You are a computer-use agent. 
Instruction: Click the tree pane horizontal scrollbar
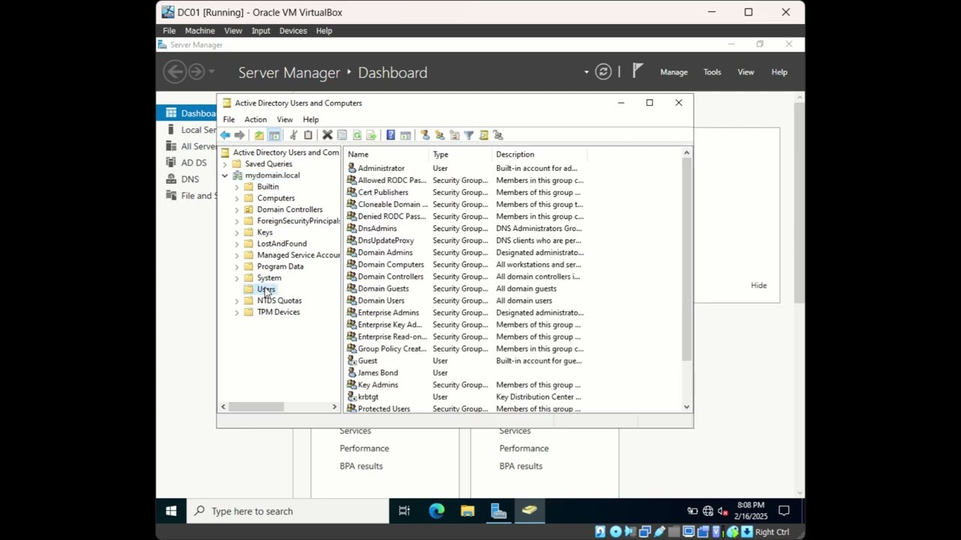(256, 406)
